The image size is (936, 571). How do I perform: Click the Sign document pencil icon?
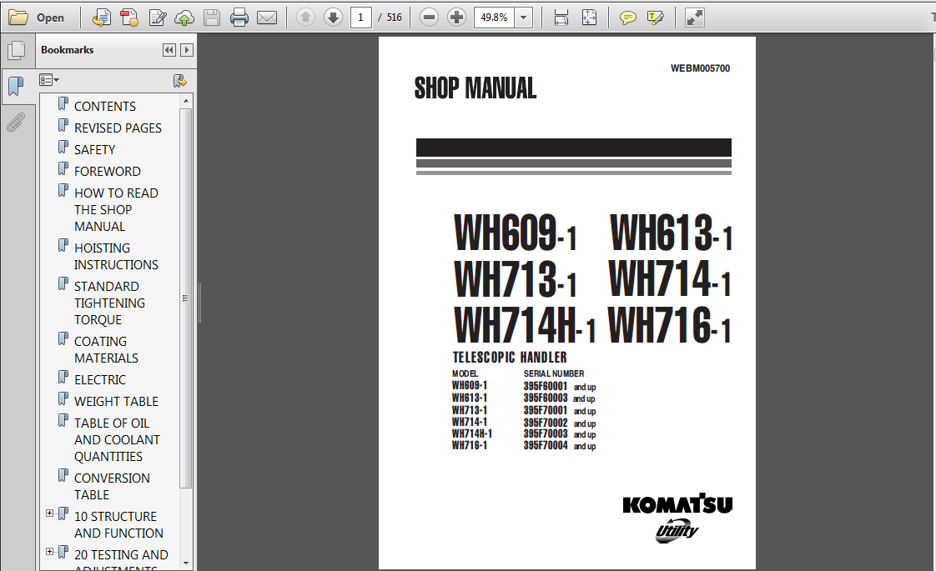click(157, 18)
